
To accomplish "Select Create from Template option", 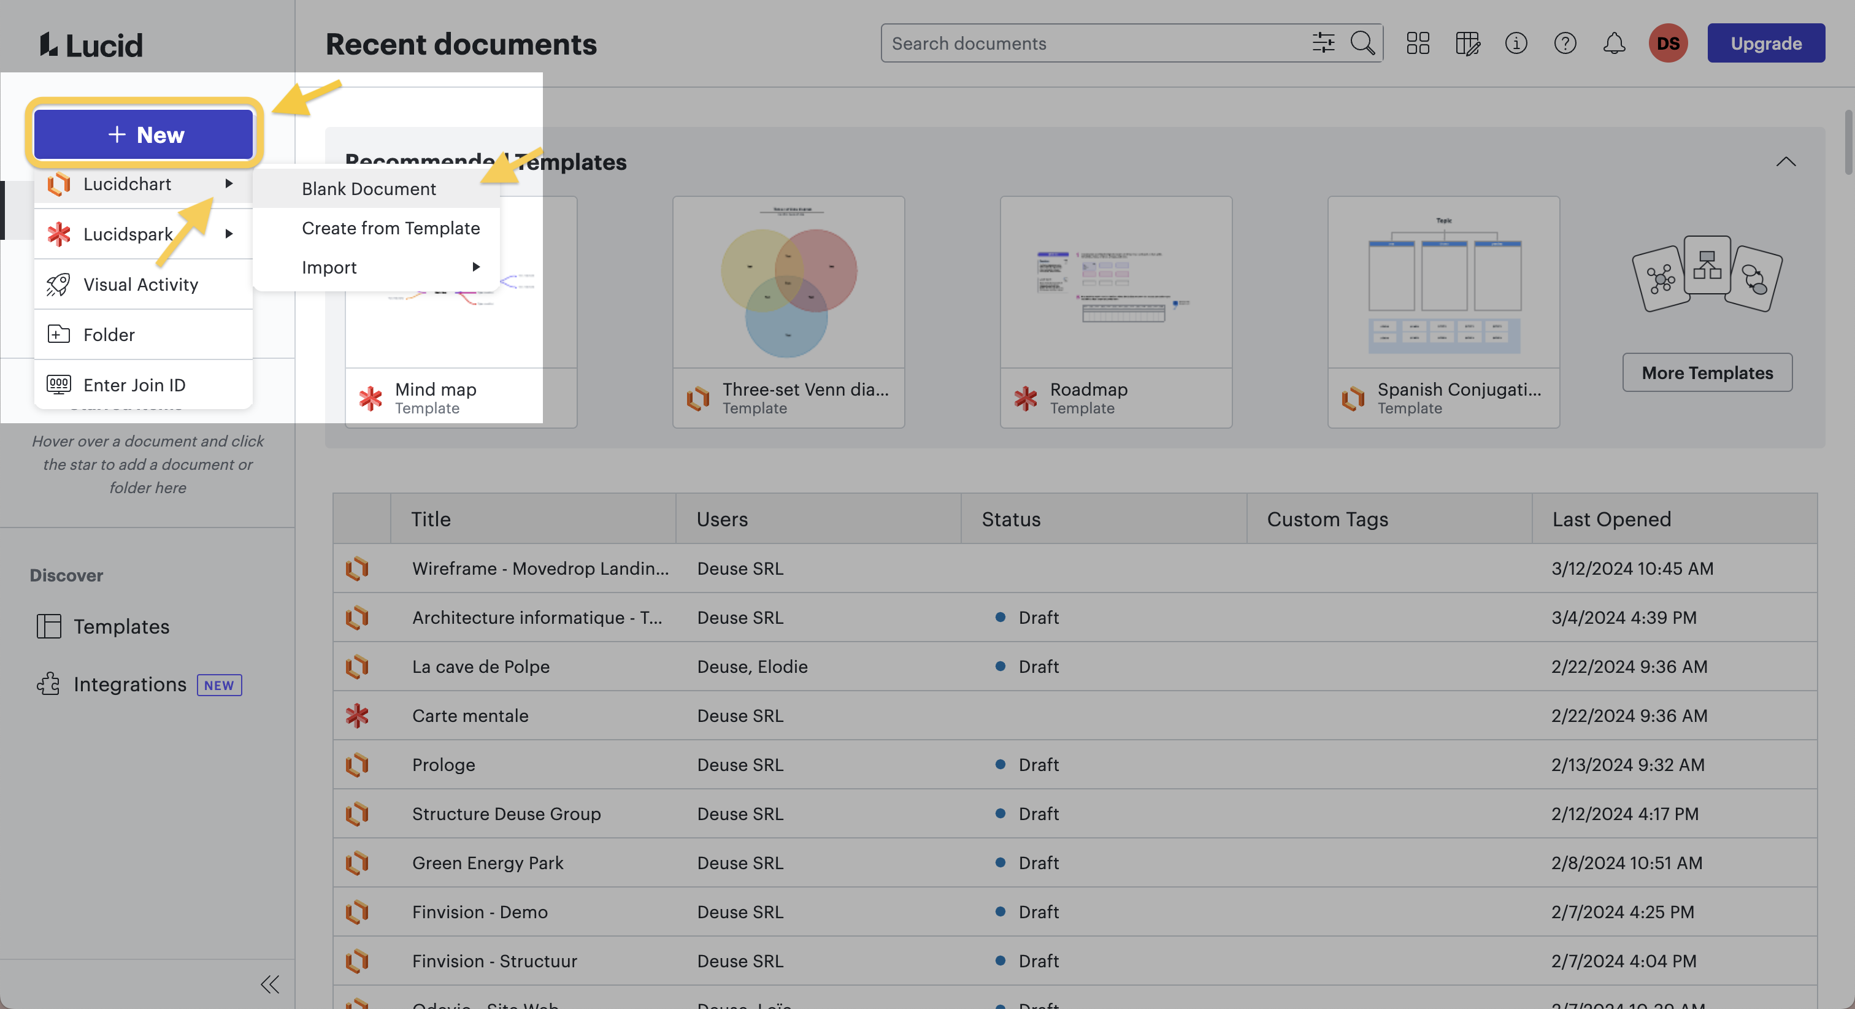I will (390, 228).
